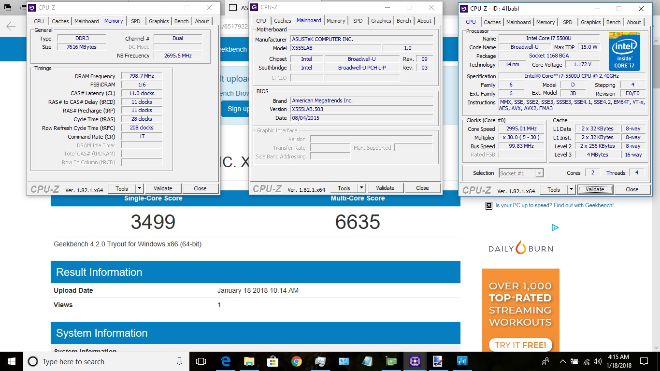Image resolution: width=660 pixels, height=371 pixels.
Task: Click the Upload Date January 18 2018 10:14 AM
Action: pyautogui.click(x=258, y=290)
